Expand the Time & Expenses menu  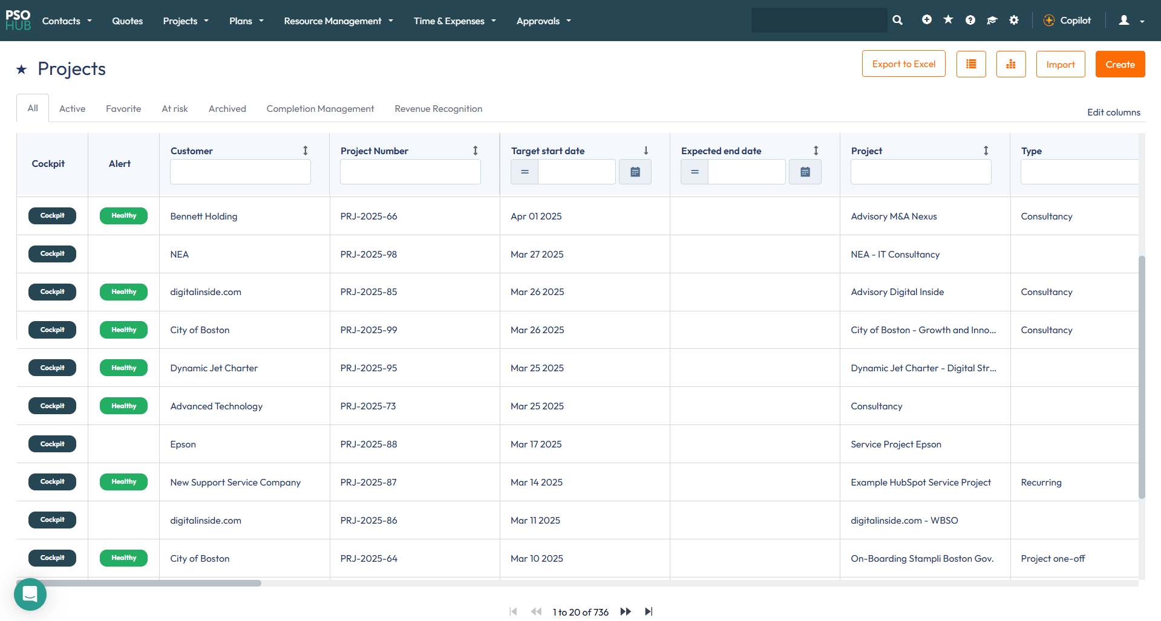click(454, 21)
